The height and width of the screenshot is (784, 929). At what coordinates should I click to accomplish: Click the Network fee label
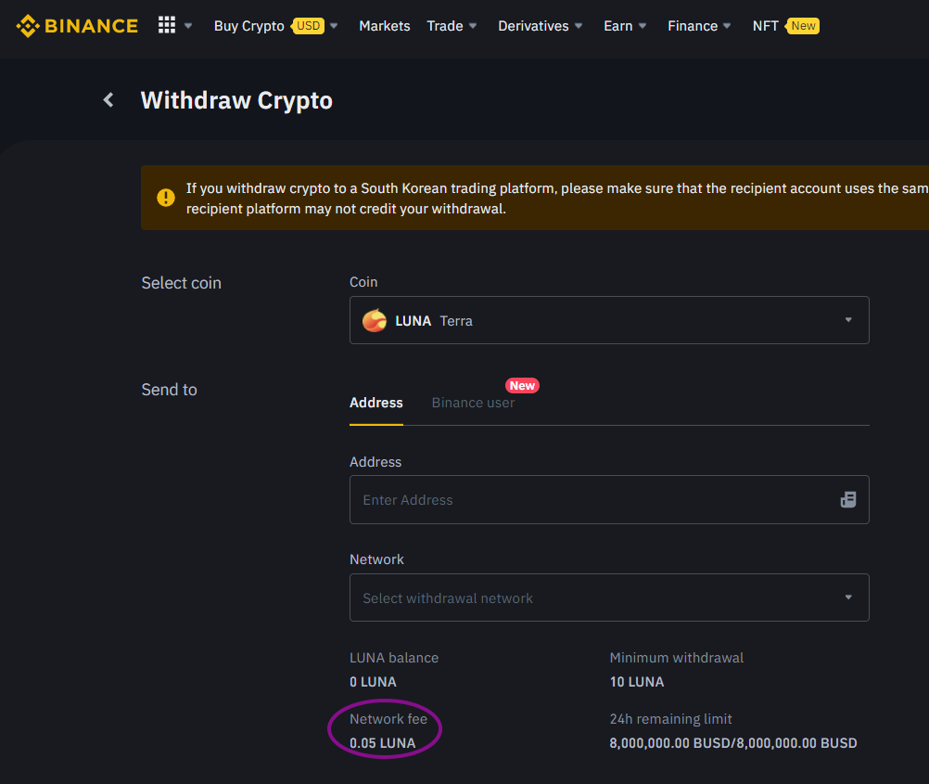[x=388, y=719]
